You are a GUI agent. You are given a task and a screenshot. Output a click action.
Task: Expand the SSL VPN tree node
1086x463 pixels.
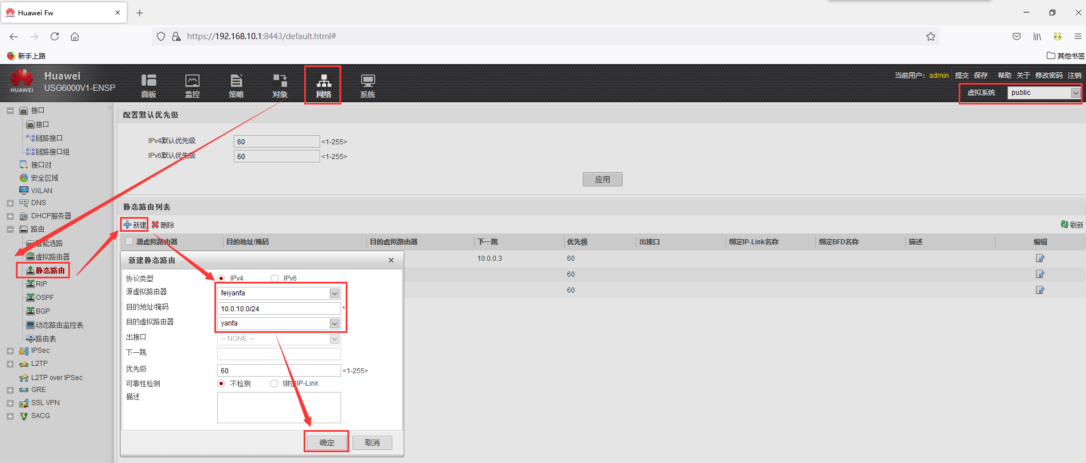coord(10,403)
